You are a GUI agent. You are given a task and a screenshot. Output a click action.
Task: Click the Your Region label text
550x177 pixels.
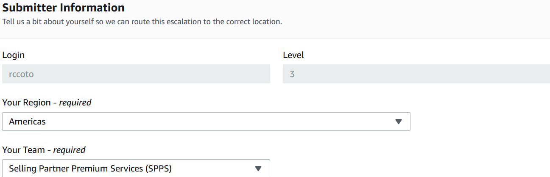coord(27,102)
